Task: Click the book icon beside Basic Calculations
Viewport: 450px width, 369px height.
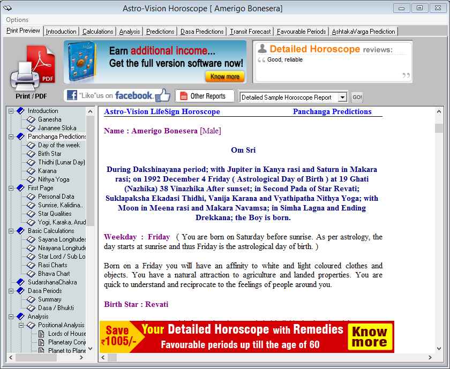Action: (x=21, y=231)
